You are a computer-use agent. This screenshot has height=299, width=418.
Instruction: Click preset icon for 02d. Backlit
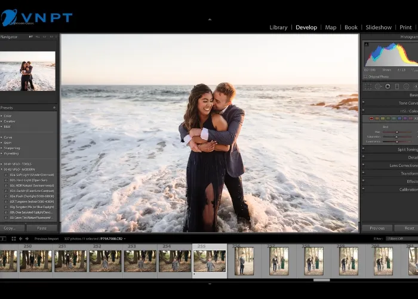click(6, 191)
